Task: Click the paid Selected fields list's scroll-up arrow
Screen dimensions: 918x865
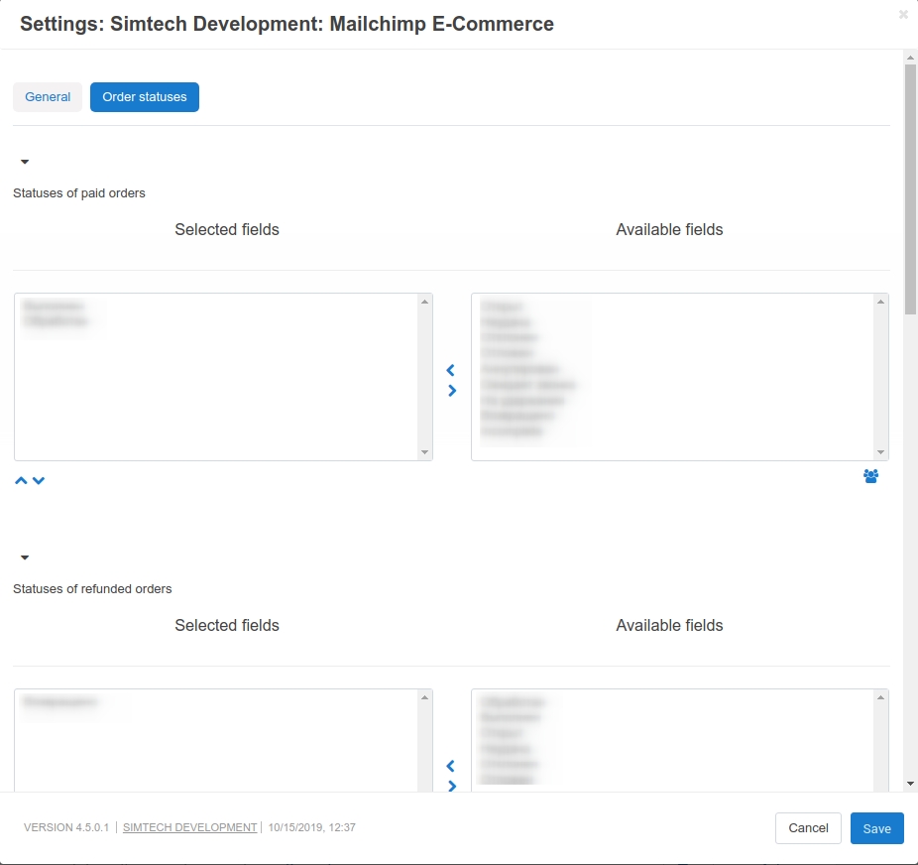Action: coord(425,302)
